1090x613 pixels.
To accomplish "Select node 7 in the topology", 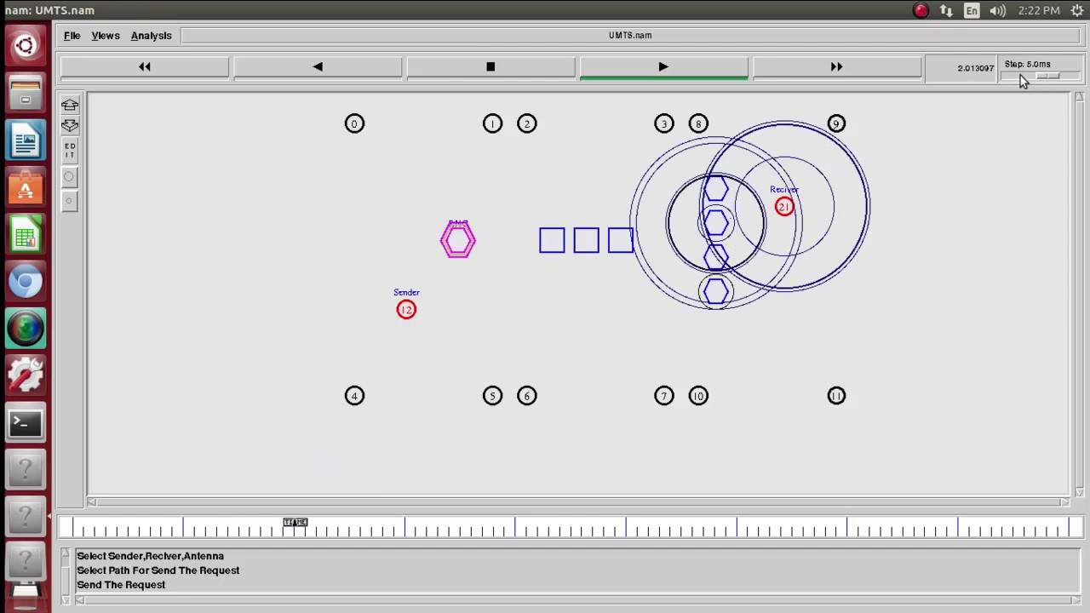I will tap(664, 396).
